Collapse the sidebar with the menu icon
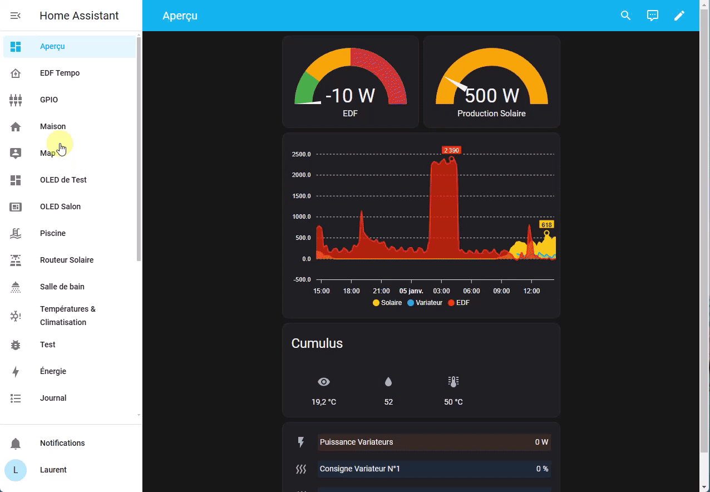Viewport: 710px width, 492px height. pyautogui.click(x=16, y=16)
